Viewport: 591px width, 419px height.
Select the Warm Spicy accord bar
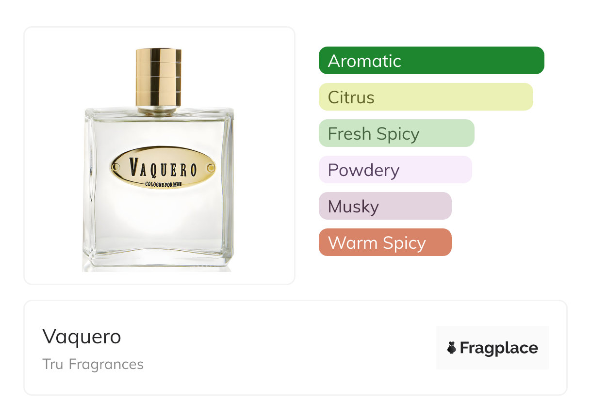[x=385, y=242]
